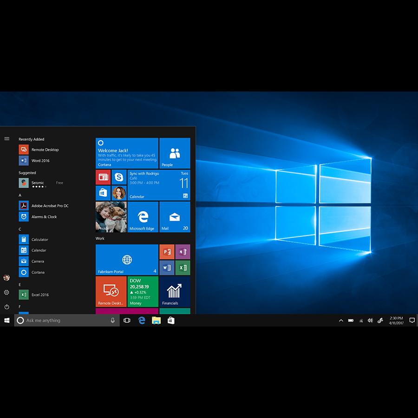The height and width of the screenshot is (418, 418).
Task: Jump via letter C header in app list
Action: [20, 229]
